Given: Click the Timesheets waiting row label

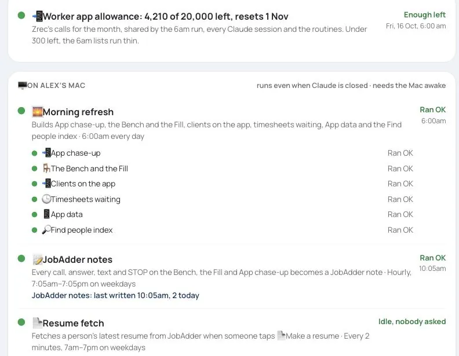Looking at the screenshot, I should [85, 199].
